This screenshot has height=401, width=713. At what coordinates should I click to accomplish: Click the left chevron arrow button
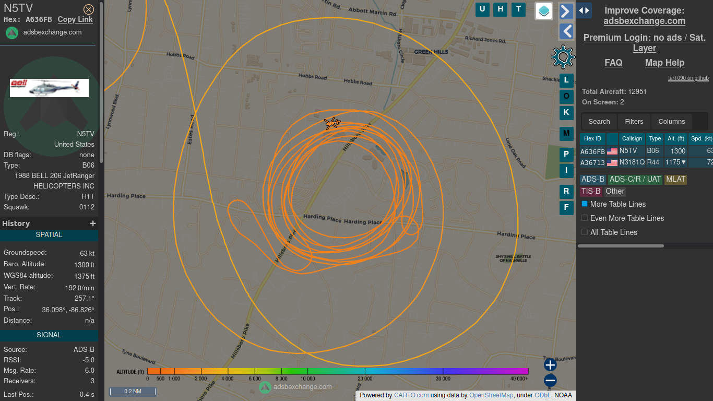(566, 31)
